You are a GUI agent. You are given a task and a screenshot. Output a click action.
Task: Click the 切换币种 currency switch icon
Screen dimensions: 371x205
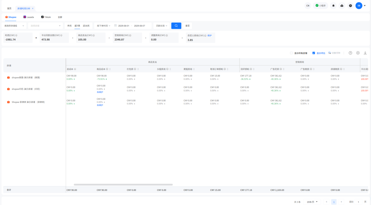coord(329,53)
